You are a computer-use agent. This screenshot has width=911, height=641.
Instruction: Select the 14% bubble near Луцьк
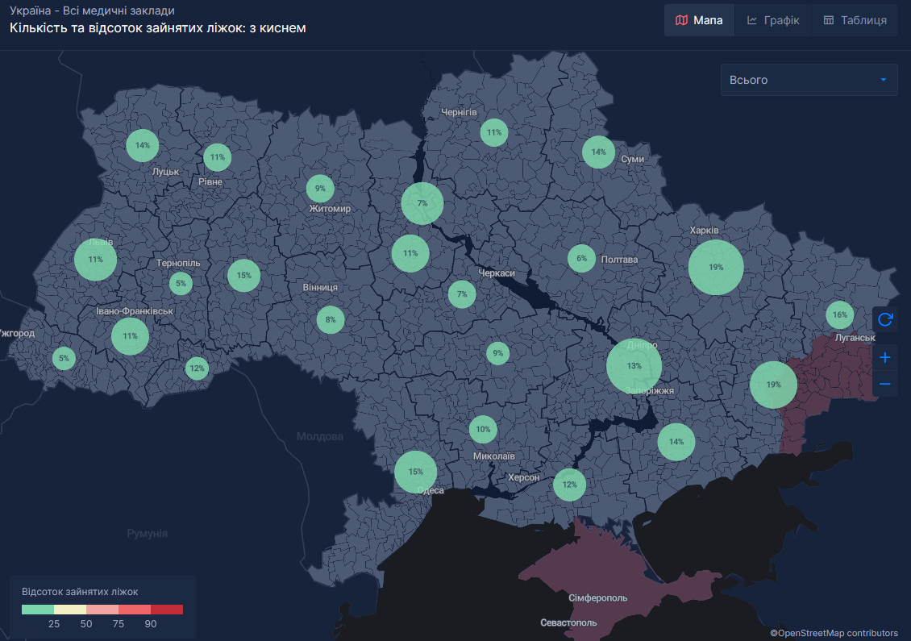point(143,145)
